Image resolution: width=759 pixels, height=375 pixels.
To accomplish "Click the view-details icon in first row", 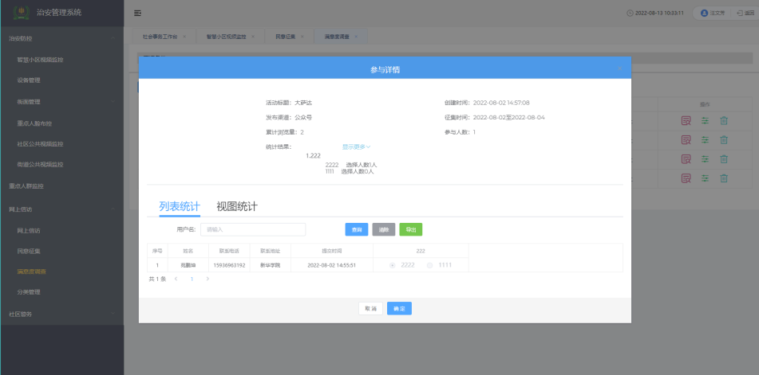I will [x=686, y=121].
